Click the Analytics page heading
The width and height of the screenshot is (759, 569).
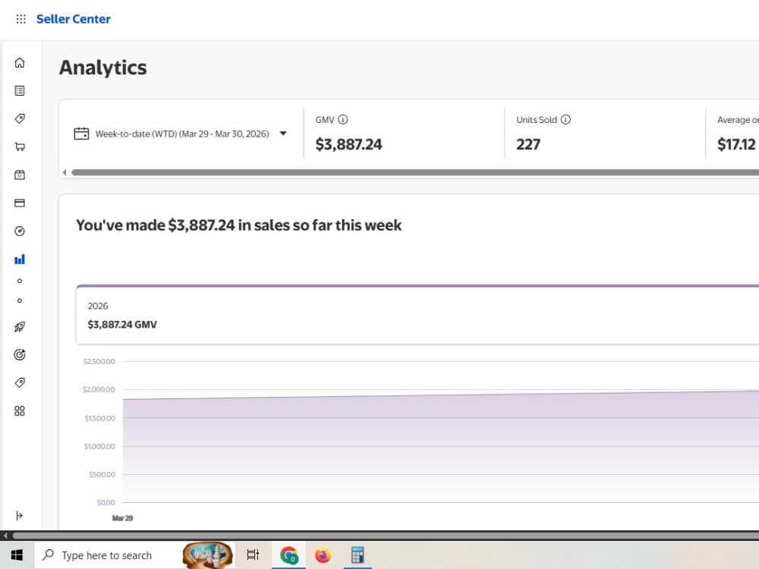tap(102, 68)
